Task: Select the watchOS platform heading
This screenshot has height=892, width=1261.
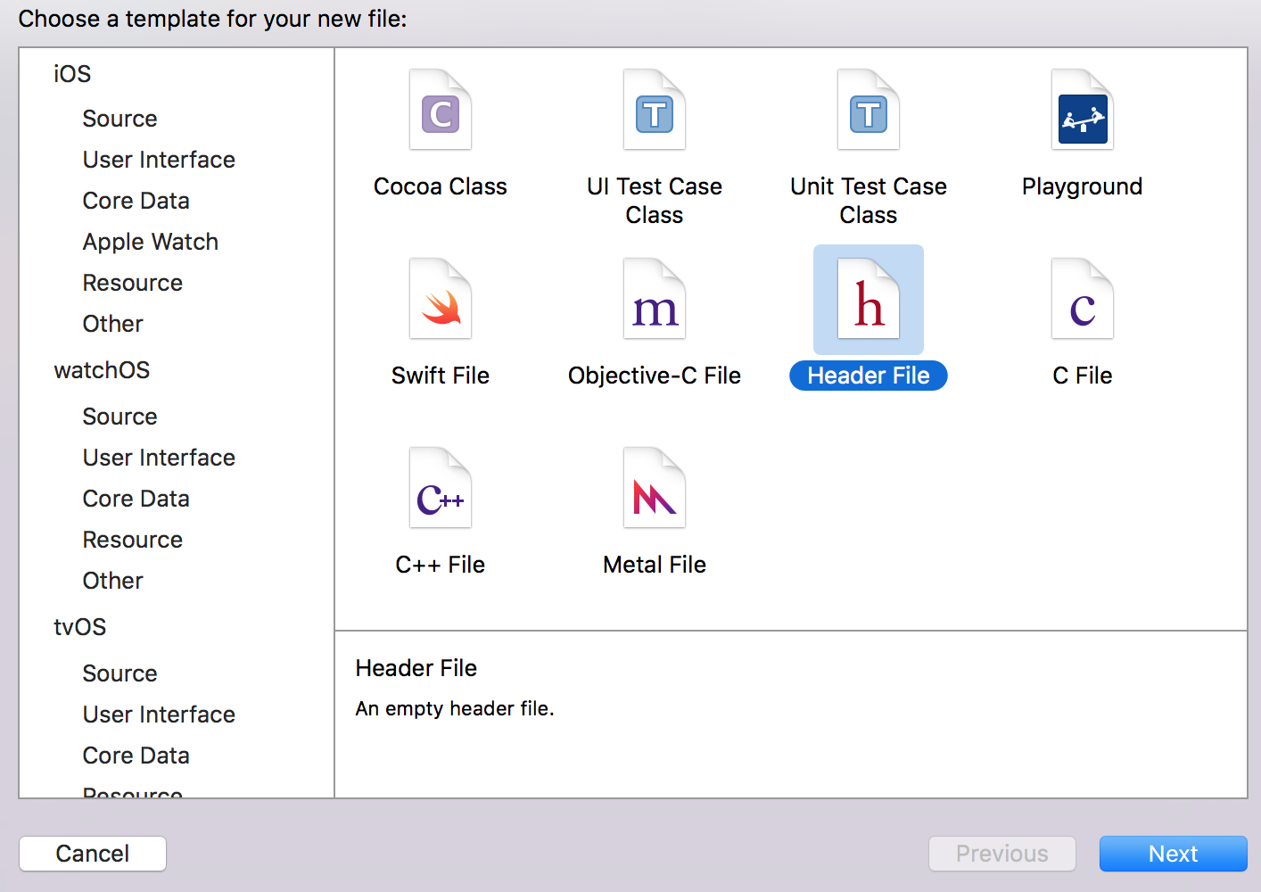Action: pyautogui.click(x=102, y=370)
